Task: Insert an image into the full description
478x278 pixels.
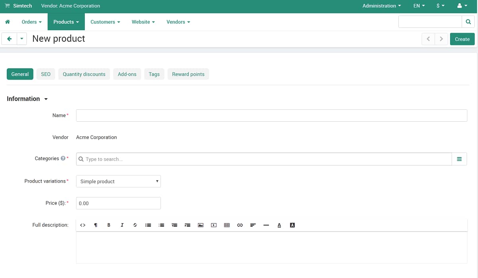Action: pos(200,225)
